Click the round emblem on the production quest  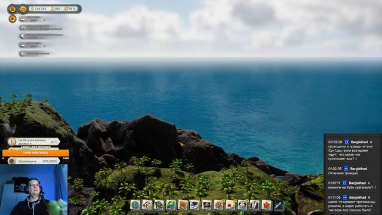pos(12,161)
